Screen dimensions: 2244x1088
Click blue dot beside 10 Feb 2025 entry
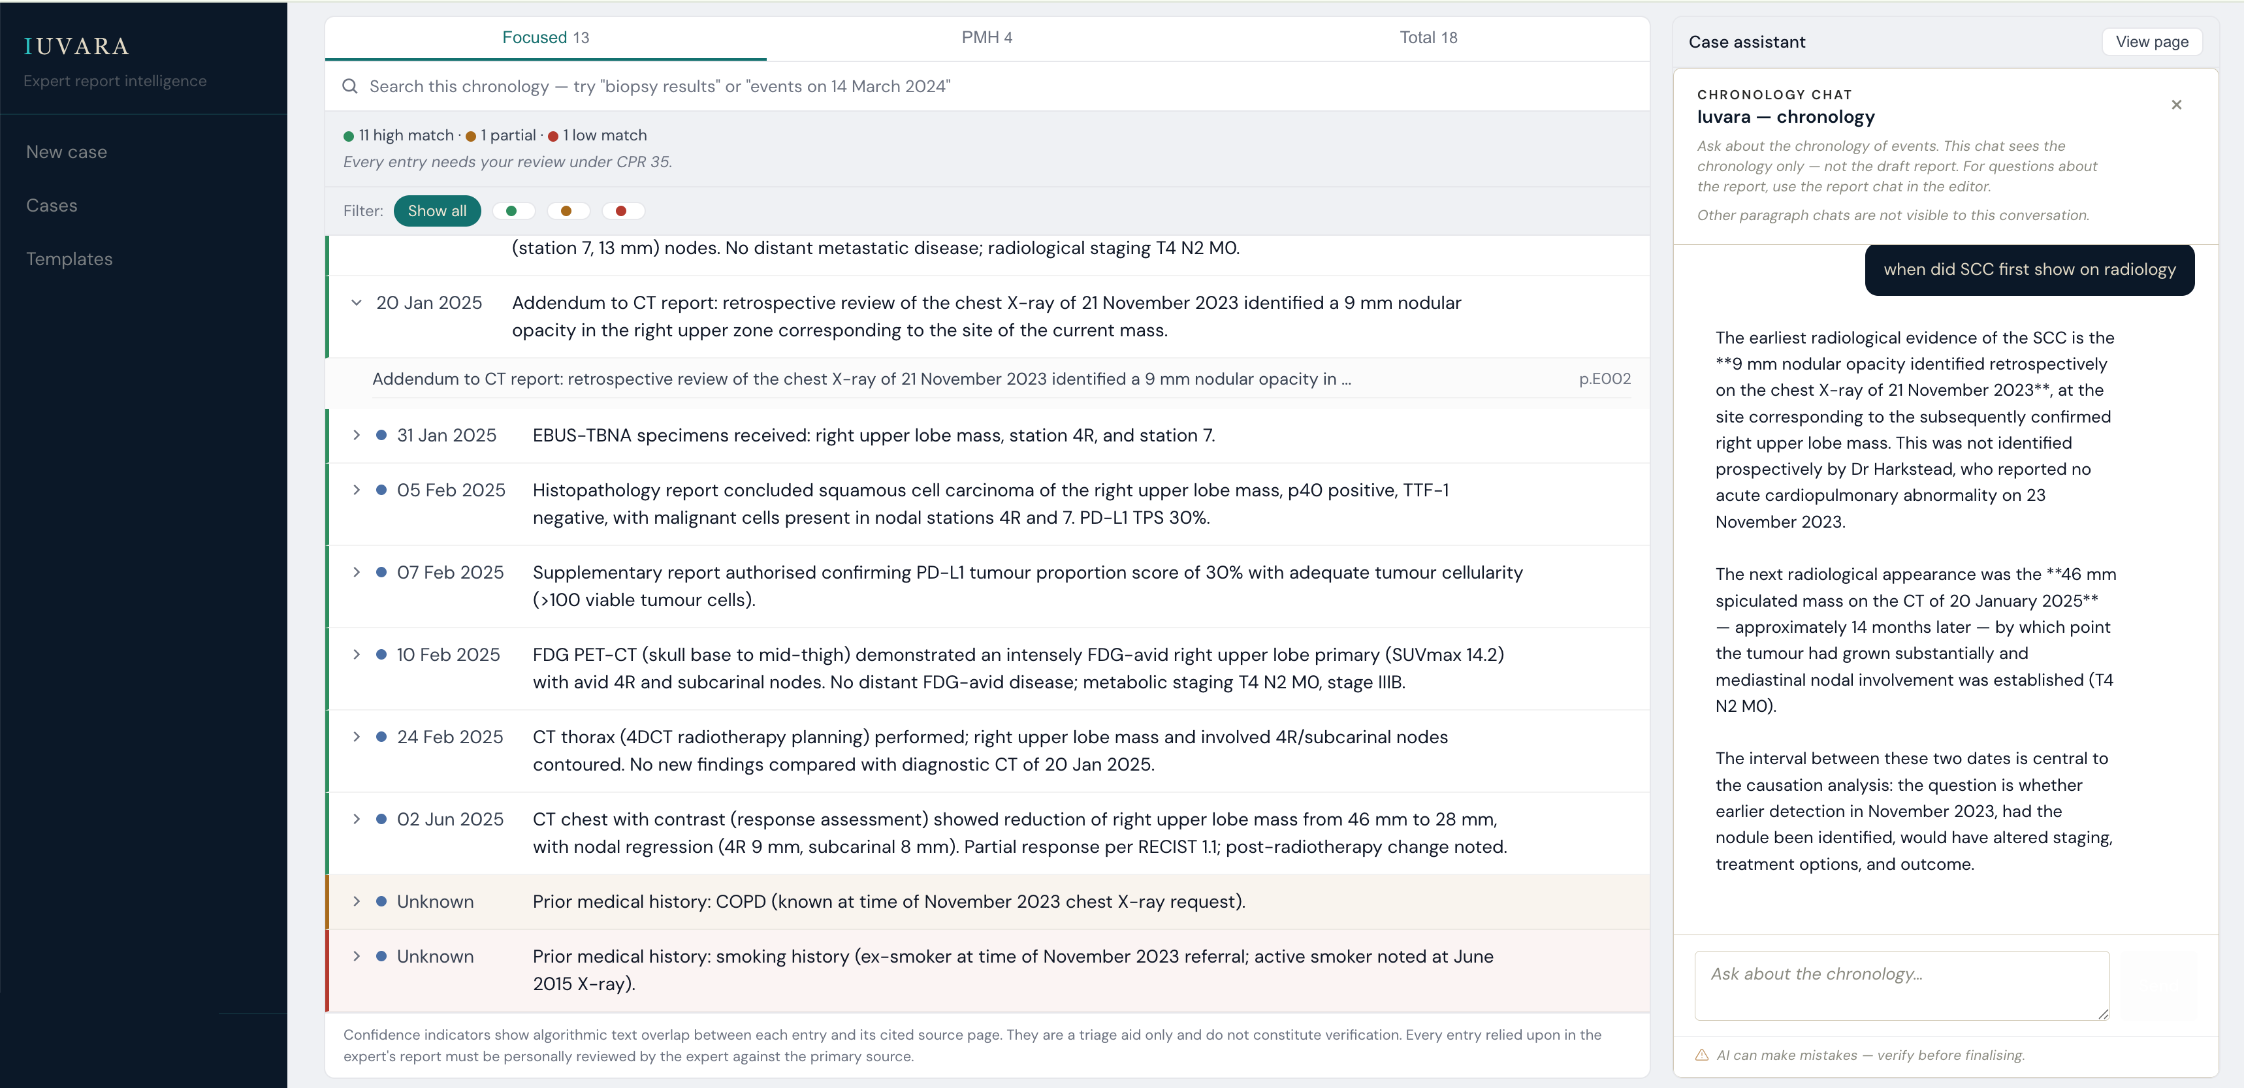381,654
